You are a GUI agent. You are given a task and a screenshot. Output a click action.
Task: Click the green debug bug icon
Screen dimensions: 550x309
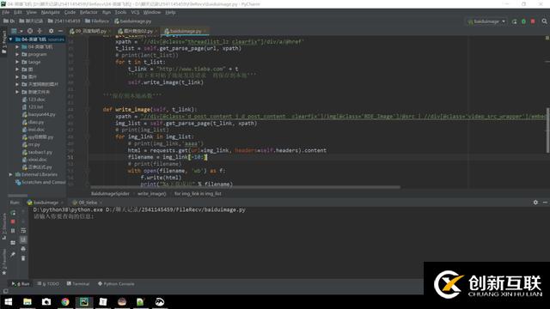(523, 21)
